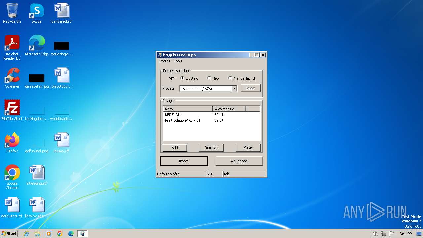Image resolution: width=423 pixels, height=238 pixels.
Task: Open Chrome from the taskbar
Action: (x=60, y=234)
